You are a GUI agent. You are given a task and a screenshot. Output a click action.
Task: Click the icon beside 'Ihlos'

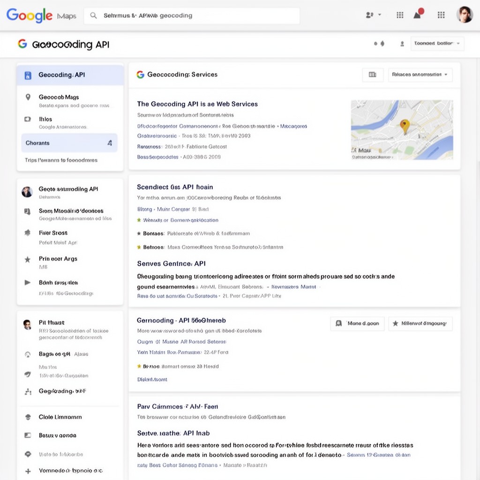[28, 119]
